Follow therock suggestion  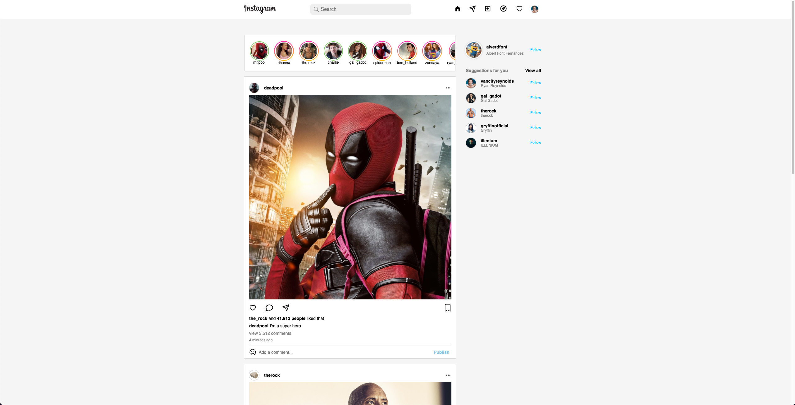535,113
